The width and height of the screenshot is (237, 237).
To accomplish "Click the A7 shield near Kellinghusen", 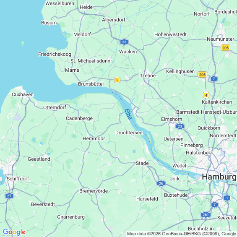I will [x=214, y=79].
